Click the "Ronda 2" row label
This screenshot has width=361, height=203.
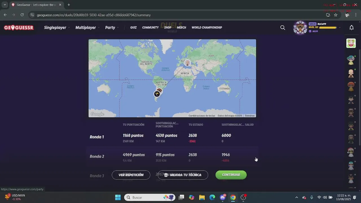(x=97, y=156)
